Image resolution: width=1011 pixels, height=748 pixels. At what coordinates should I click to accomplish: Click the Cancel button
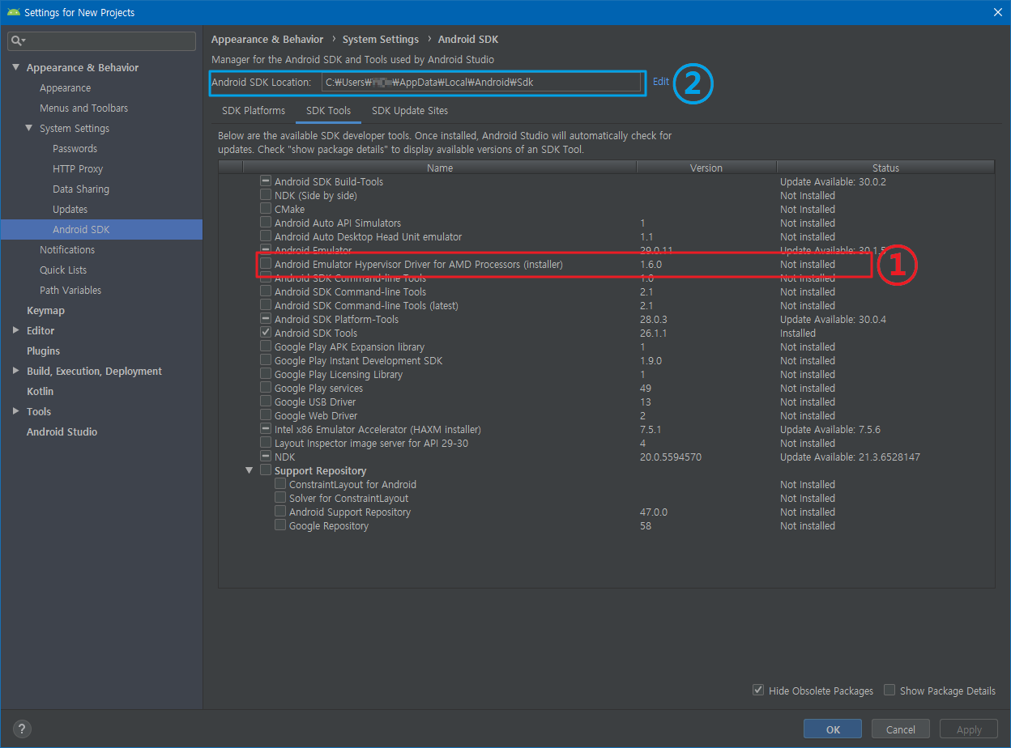[x=901, y=729]
